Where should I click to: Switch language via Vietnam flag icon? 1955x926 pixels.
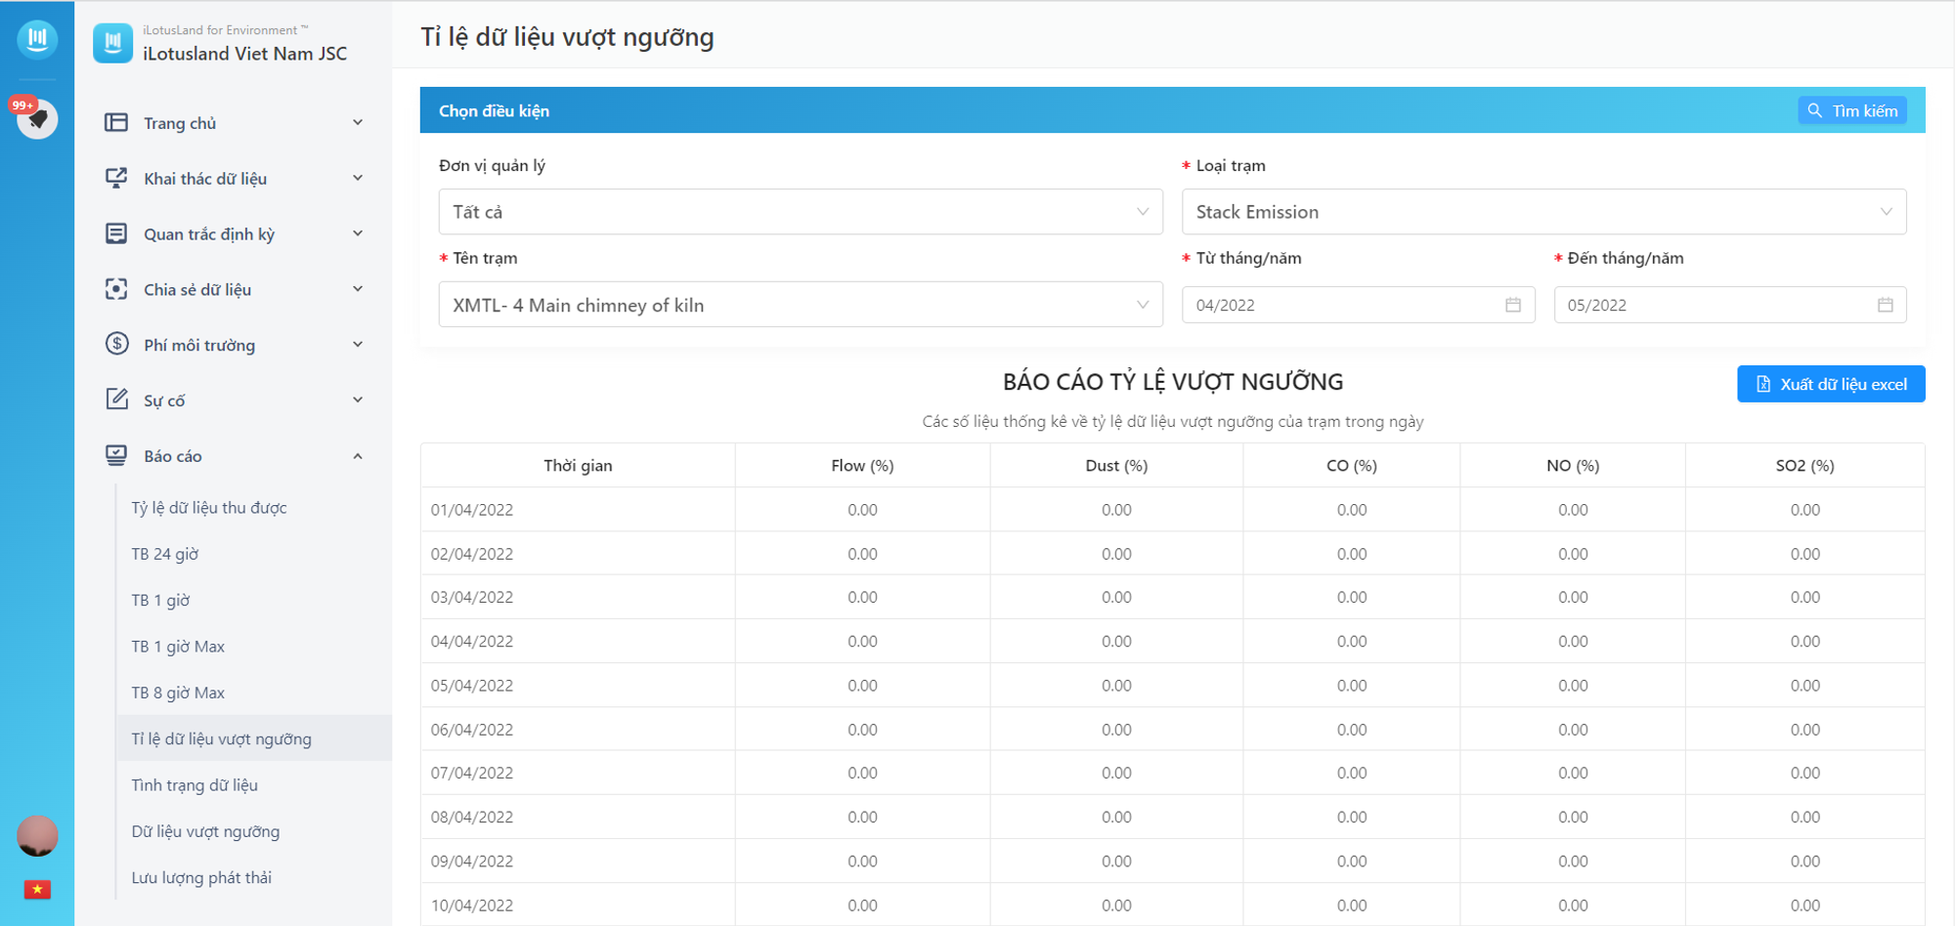point(37,890)
